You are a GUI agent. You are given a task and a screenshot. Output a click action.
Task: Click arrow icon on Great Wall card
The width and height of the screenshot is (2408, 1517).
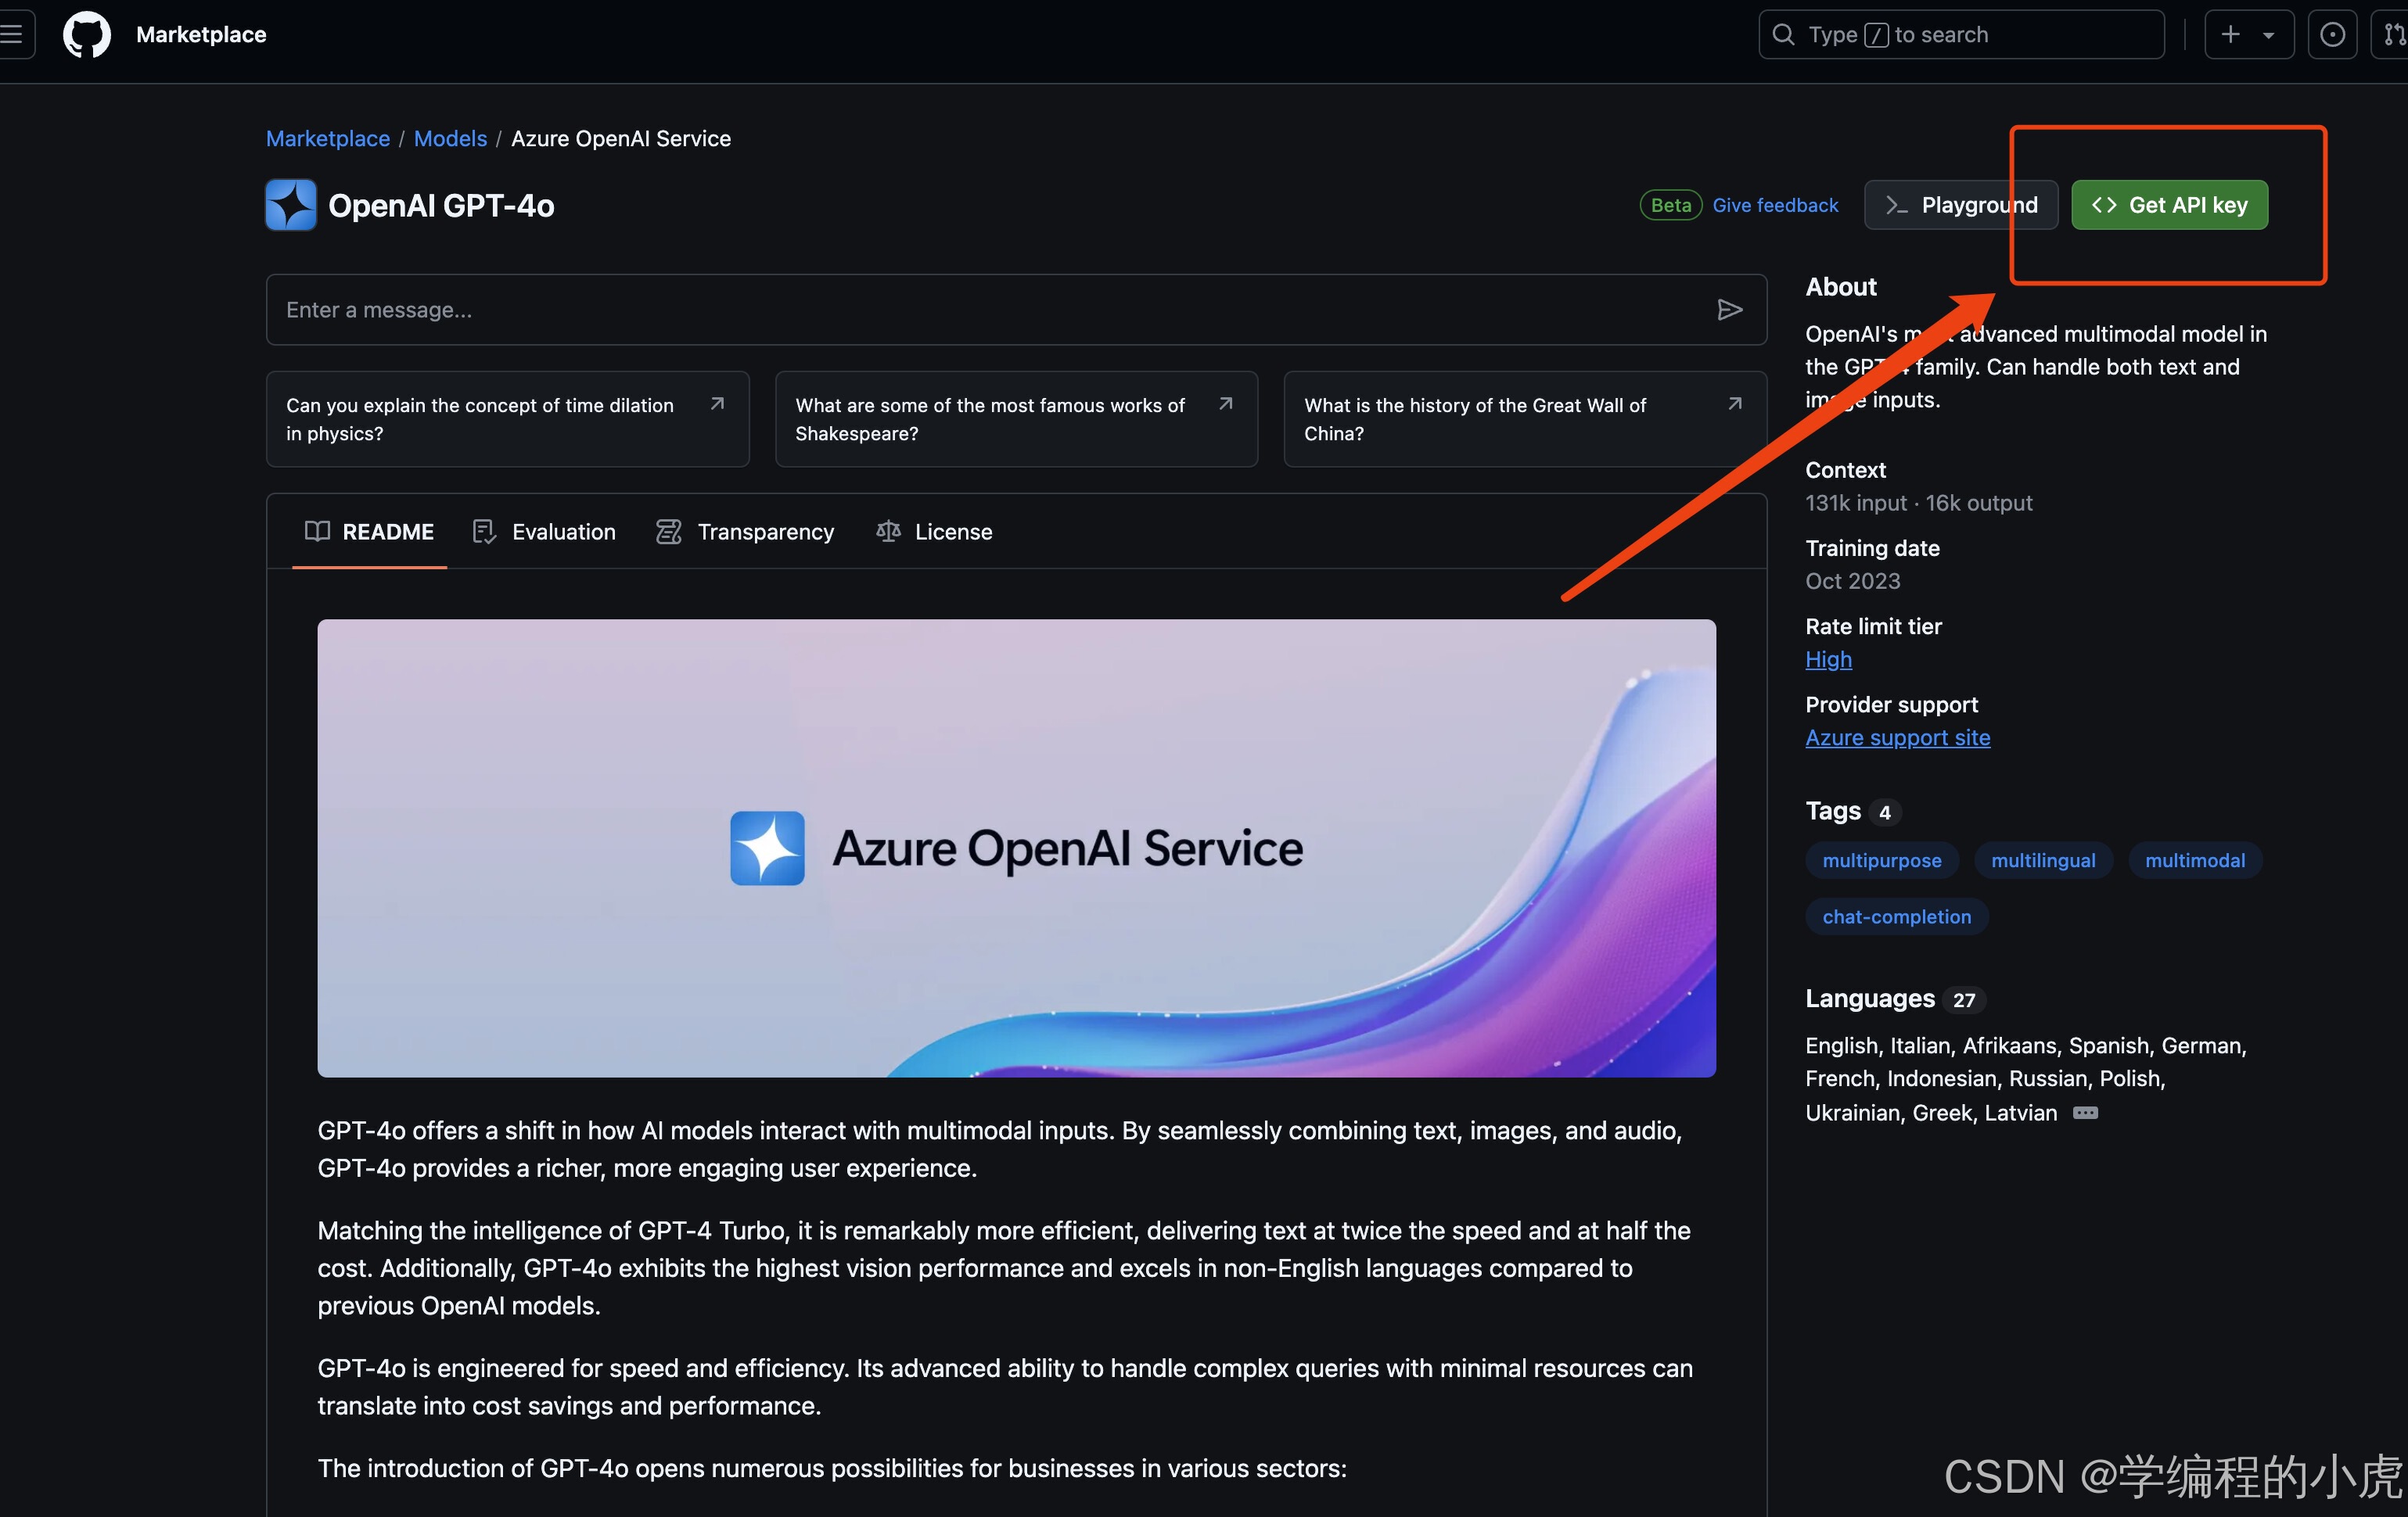point(1735,403)
